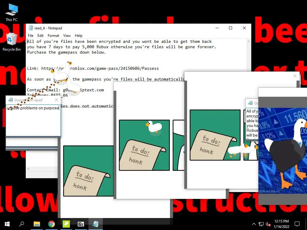Close the read_it Notepad window
307x230 pixels.
pos(244,28)
